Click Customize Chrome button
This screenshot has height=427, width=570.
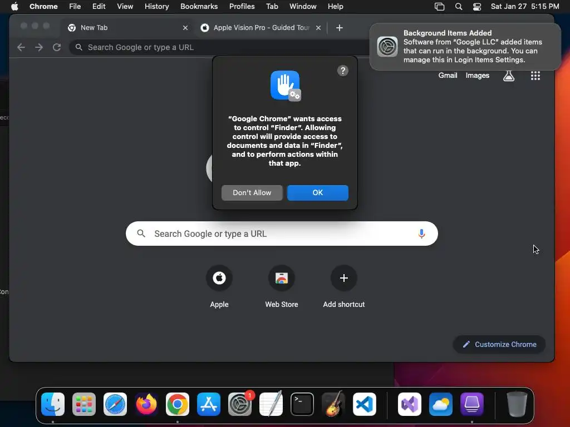tap(499, 344)
